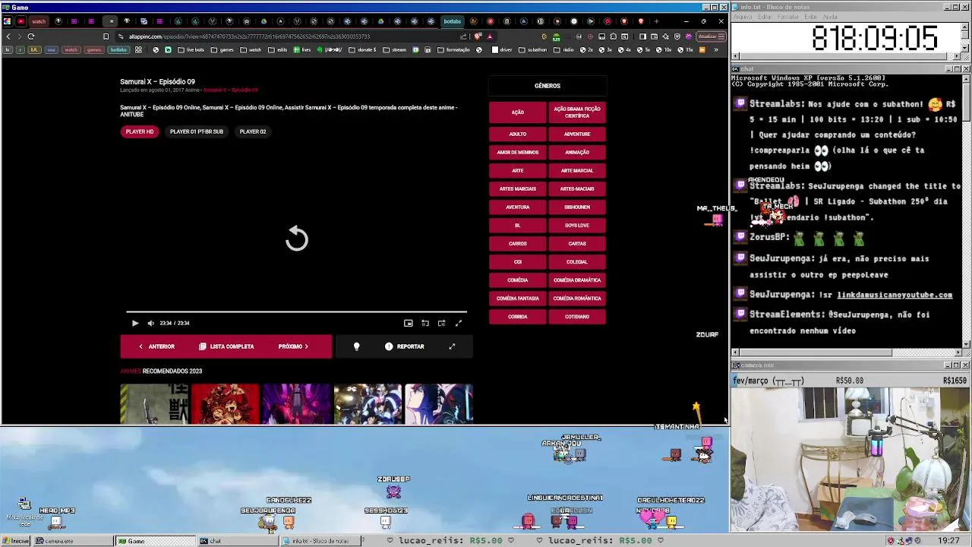This screenshot has height=547, width=972.
Task: Open the last recommended anime thumbnail
Action: tap(439, 403)
